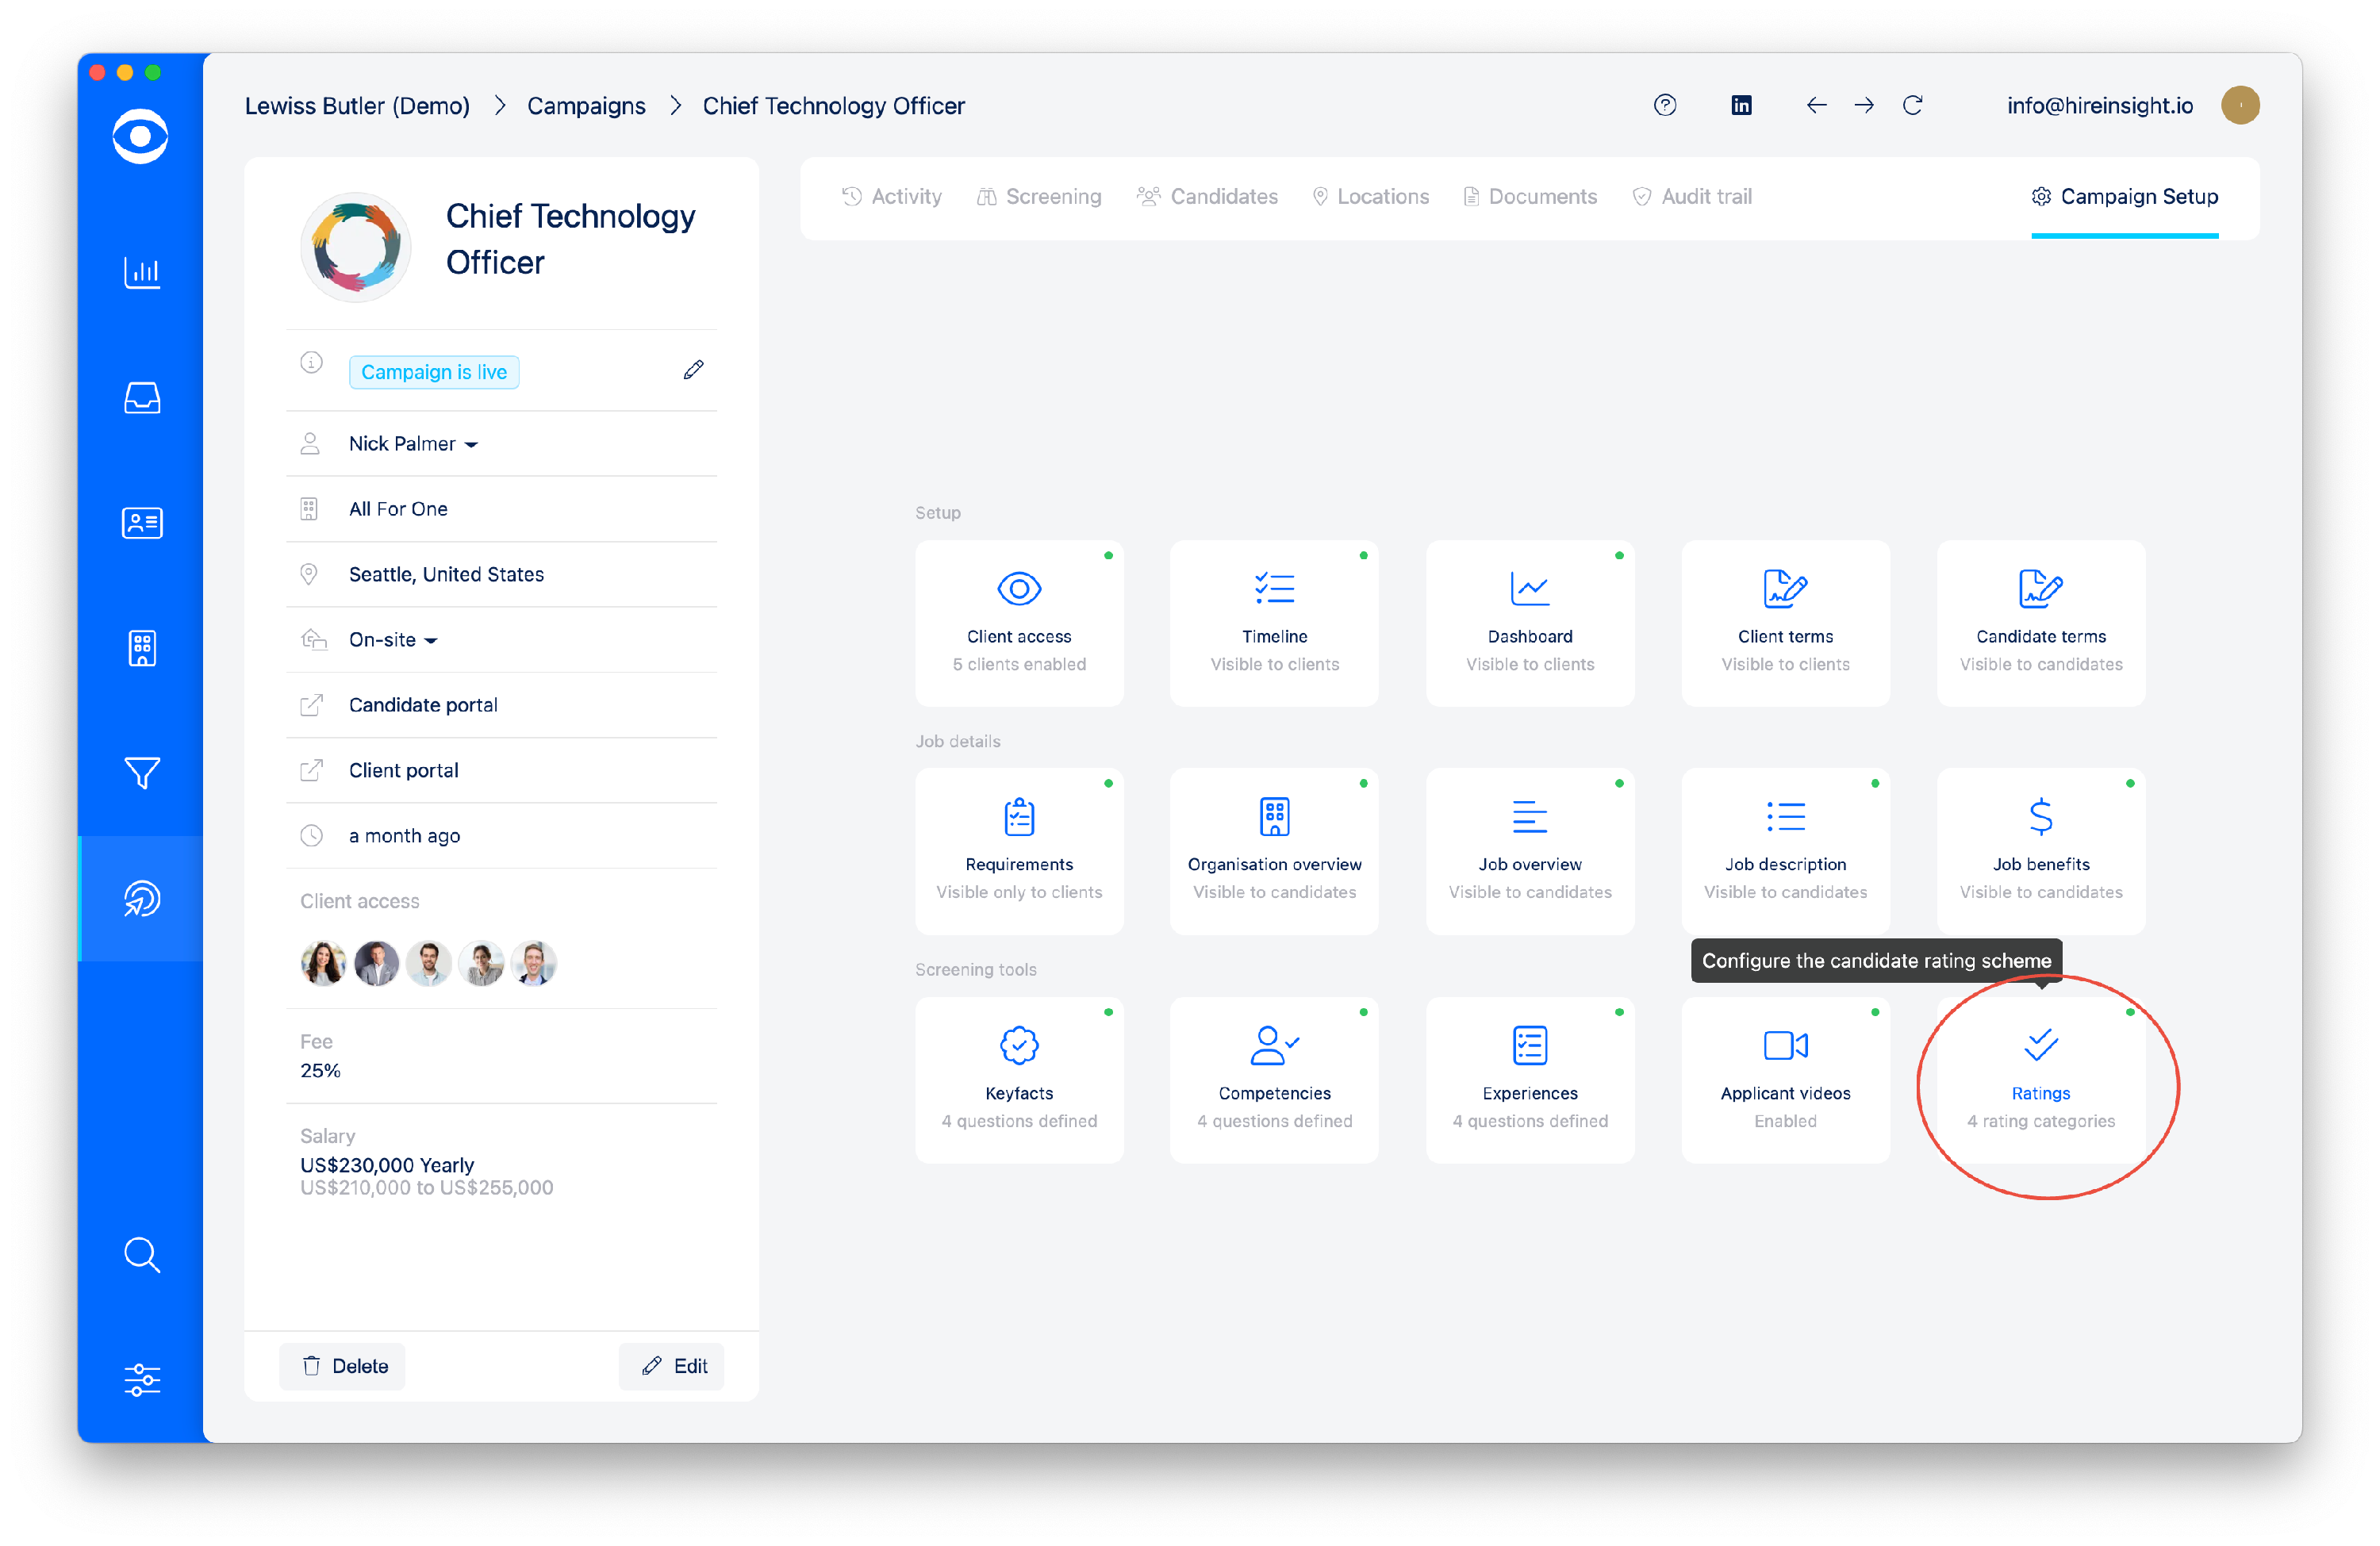Select the Campaign Setup tab

pos(2125,196)
